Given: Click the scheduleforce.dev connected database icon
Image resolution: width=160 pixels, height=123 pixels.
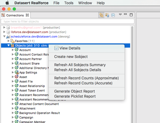Looking at the screenshot, I should click(8, 37).
